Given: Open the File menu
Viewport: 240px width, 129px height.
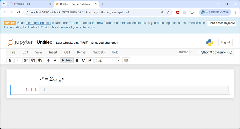Looking at the screenshot, I should [x=13, y=52].
